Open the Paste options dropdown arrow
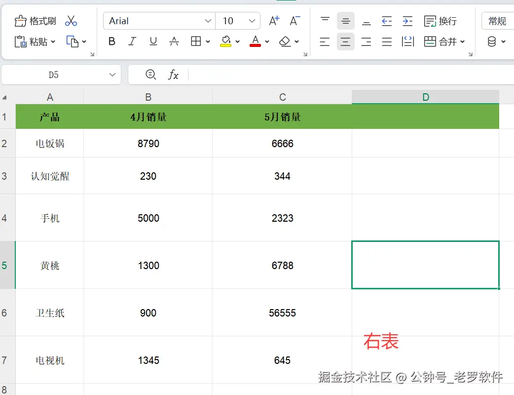This screenshot has height=395, width=514. pos(53,41)
